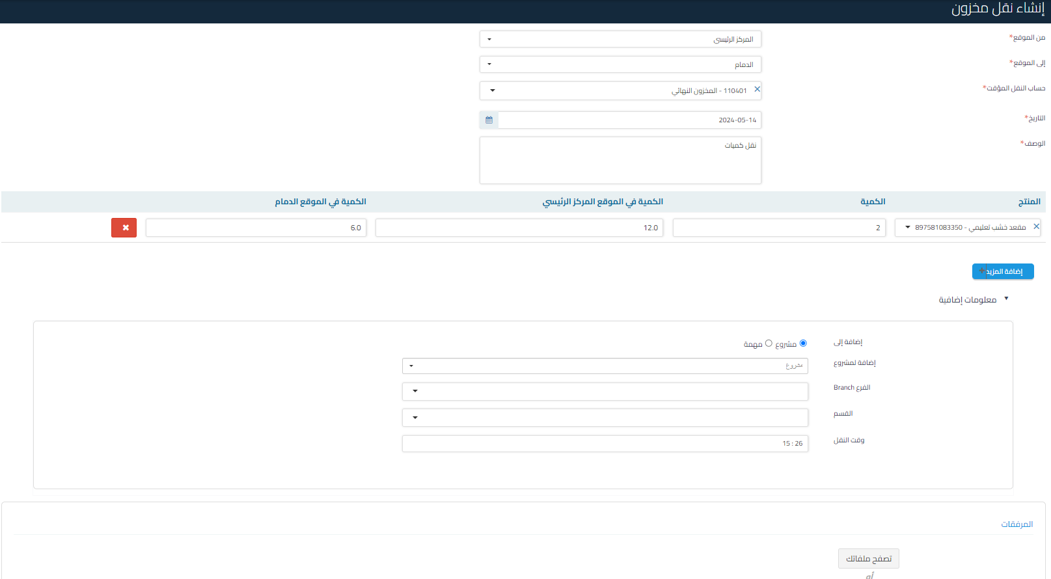Open the date picker calendar icon
Image resolution: width=1051 pixels, height=579 pixels.
pos(489,120)
